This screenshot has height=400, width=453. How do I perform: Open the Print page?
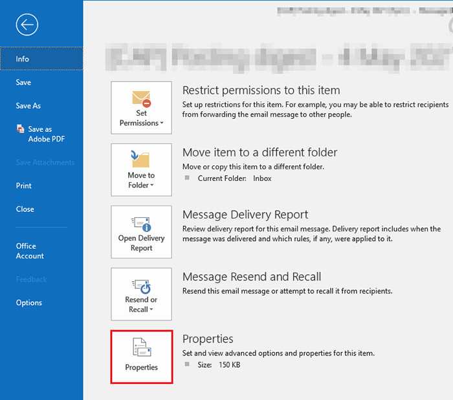pyautogui.click(x=23, y=186)
